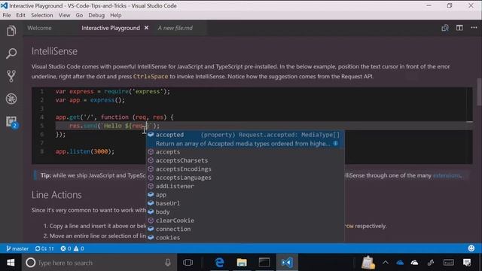This screenshot has height=271, width=482.
Task: Click the info icon on accepted suggestion
Action: [x=336, y=143]
